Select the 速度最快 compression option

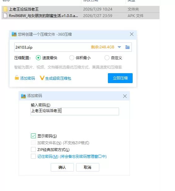pos(38,58)
